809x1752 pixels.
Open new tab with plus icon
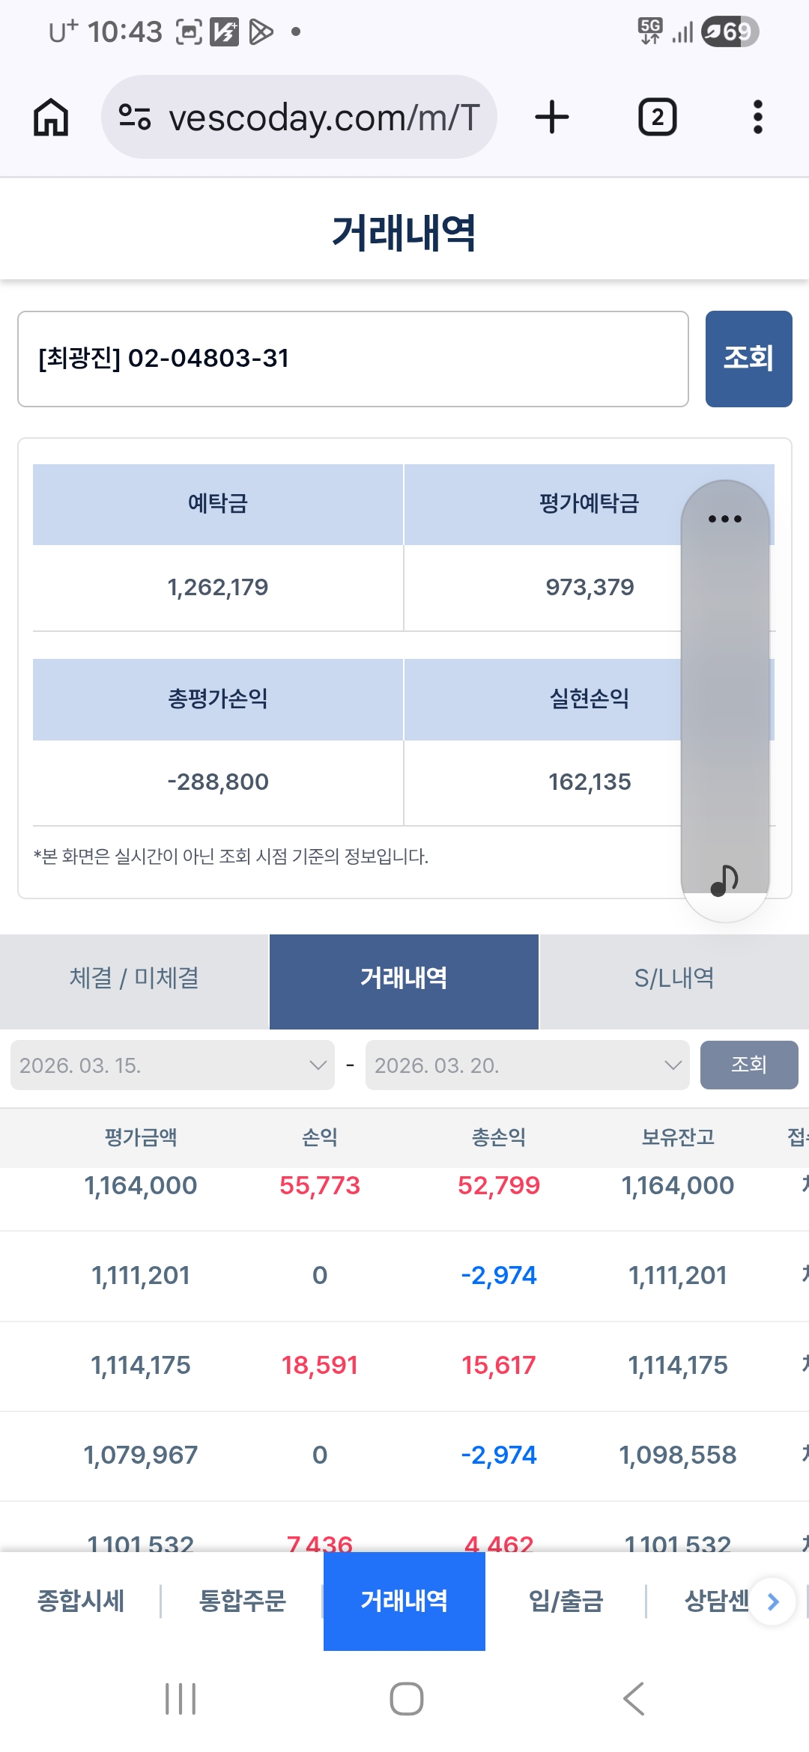552,118
